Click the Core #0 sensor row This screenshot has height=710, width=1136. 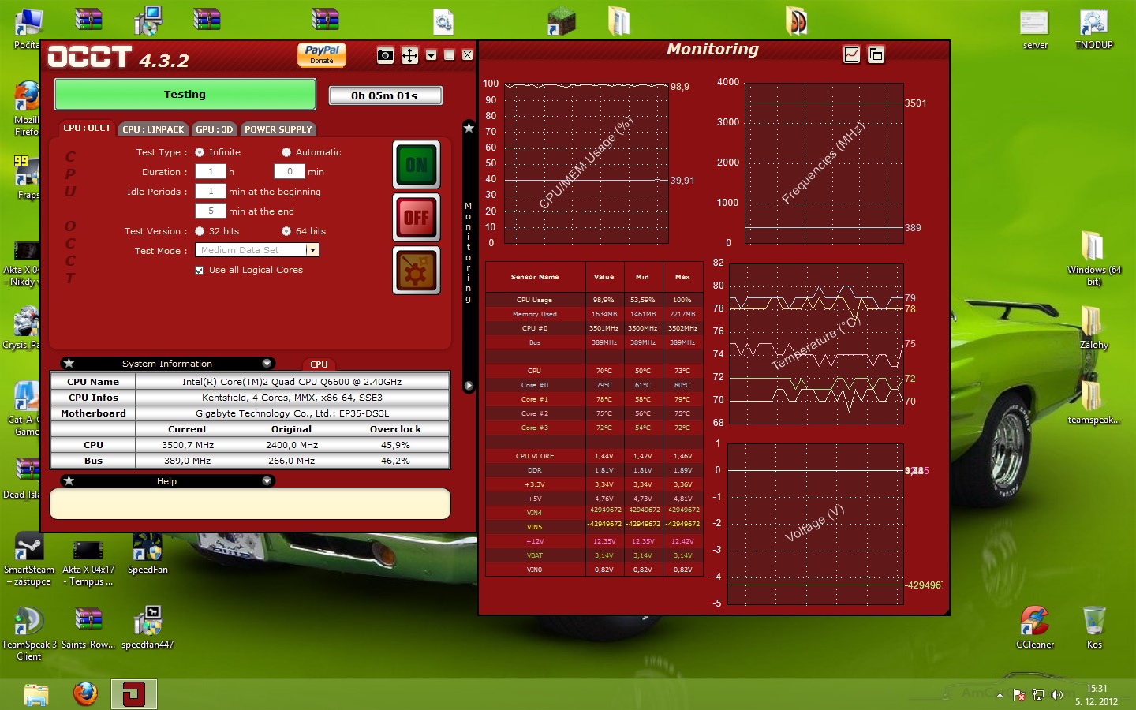tap(594, 385)
